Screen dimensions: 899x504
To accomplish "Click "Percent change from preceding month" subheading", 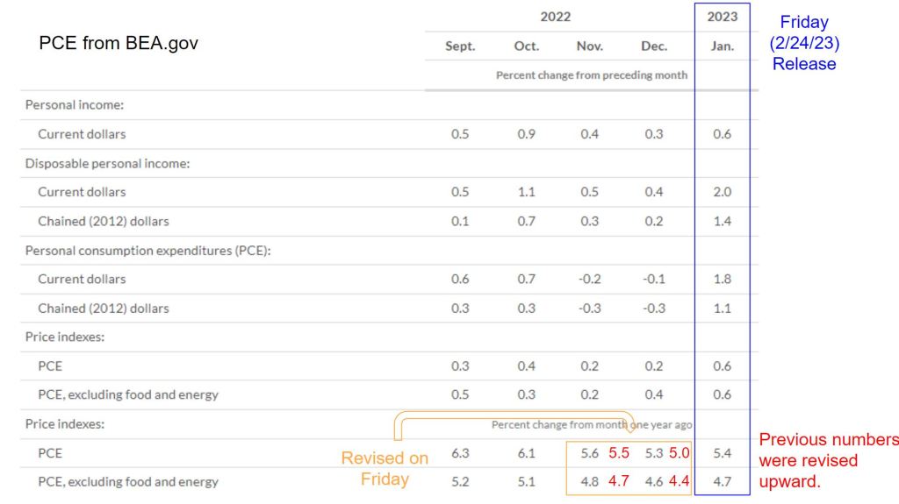I will [x=592, y=75].
